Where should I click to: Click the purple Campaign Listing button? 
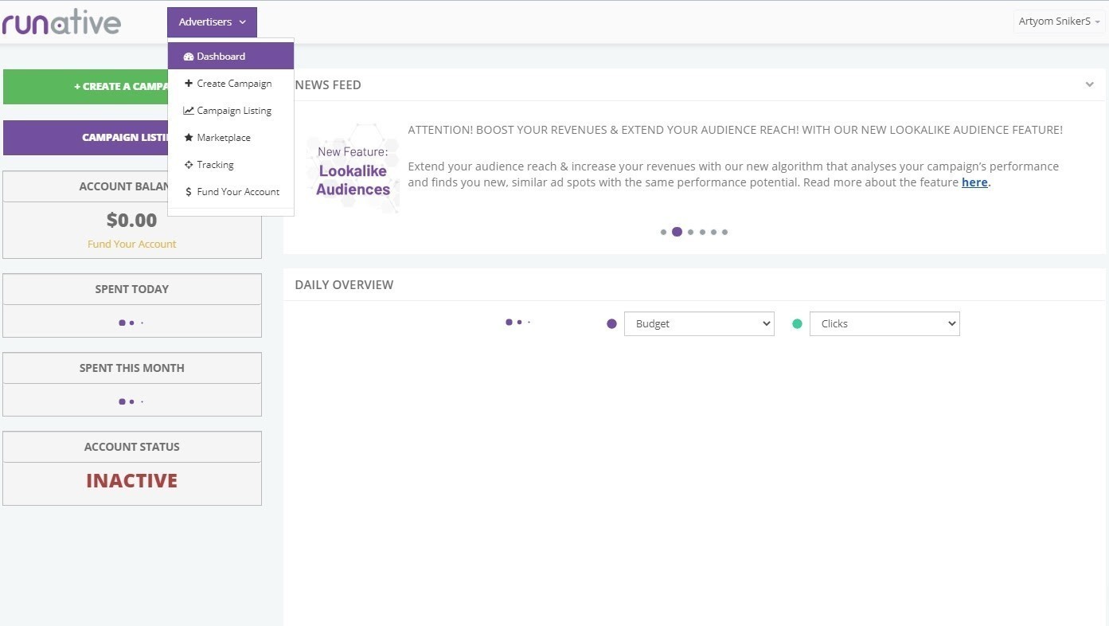(85, 138)
